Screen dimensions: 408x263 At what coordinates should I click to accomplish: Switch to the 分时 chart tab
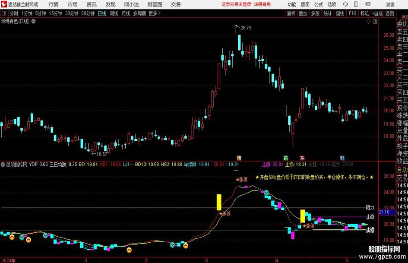pos(14,13)
